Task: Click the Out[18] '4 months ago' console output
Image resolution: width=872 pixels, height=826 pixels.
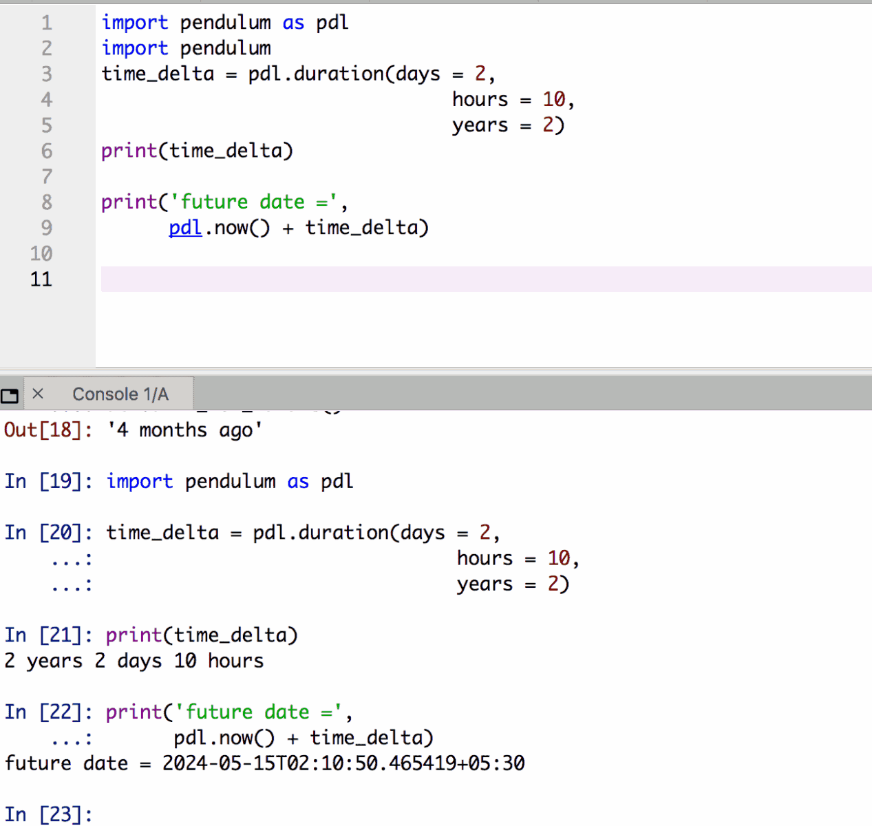Action: tap(184, 430)
